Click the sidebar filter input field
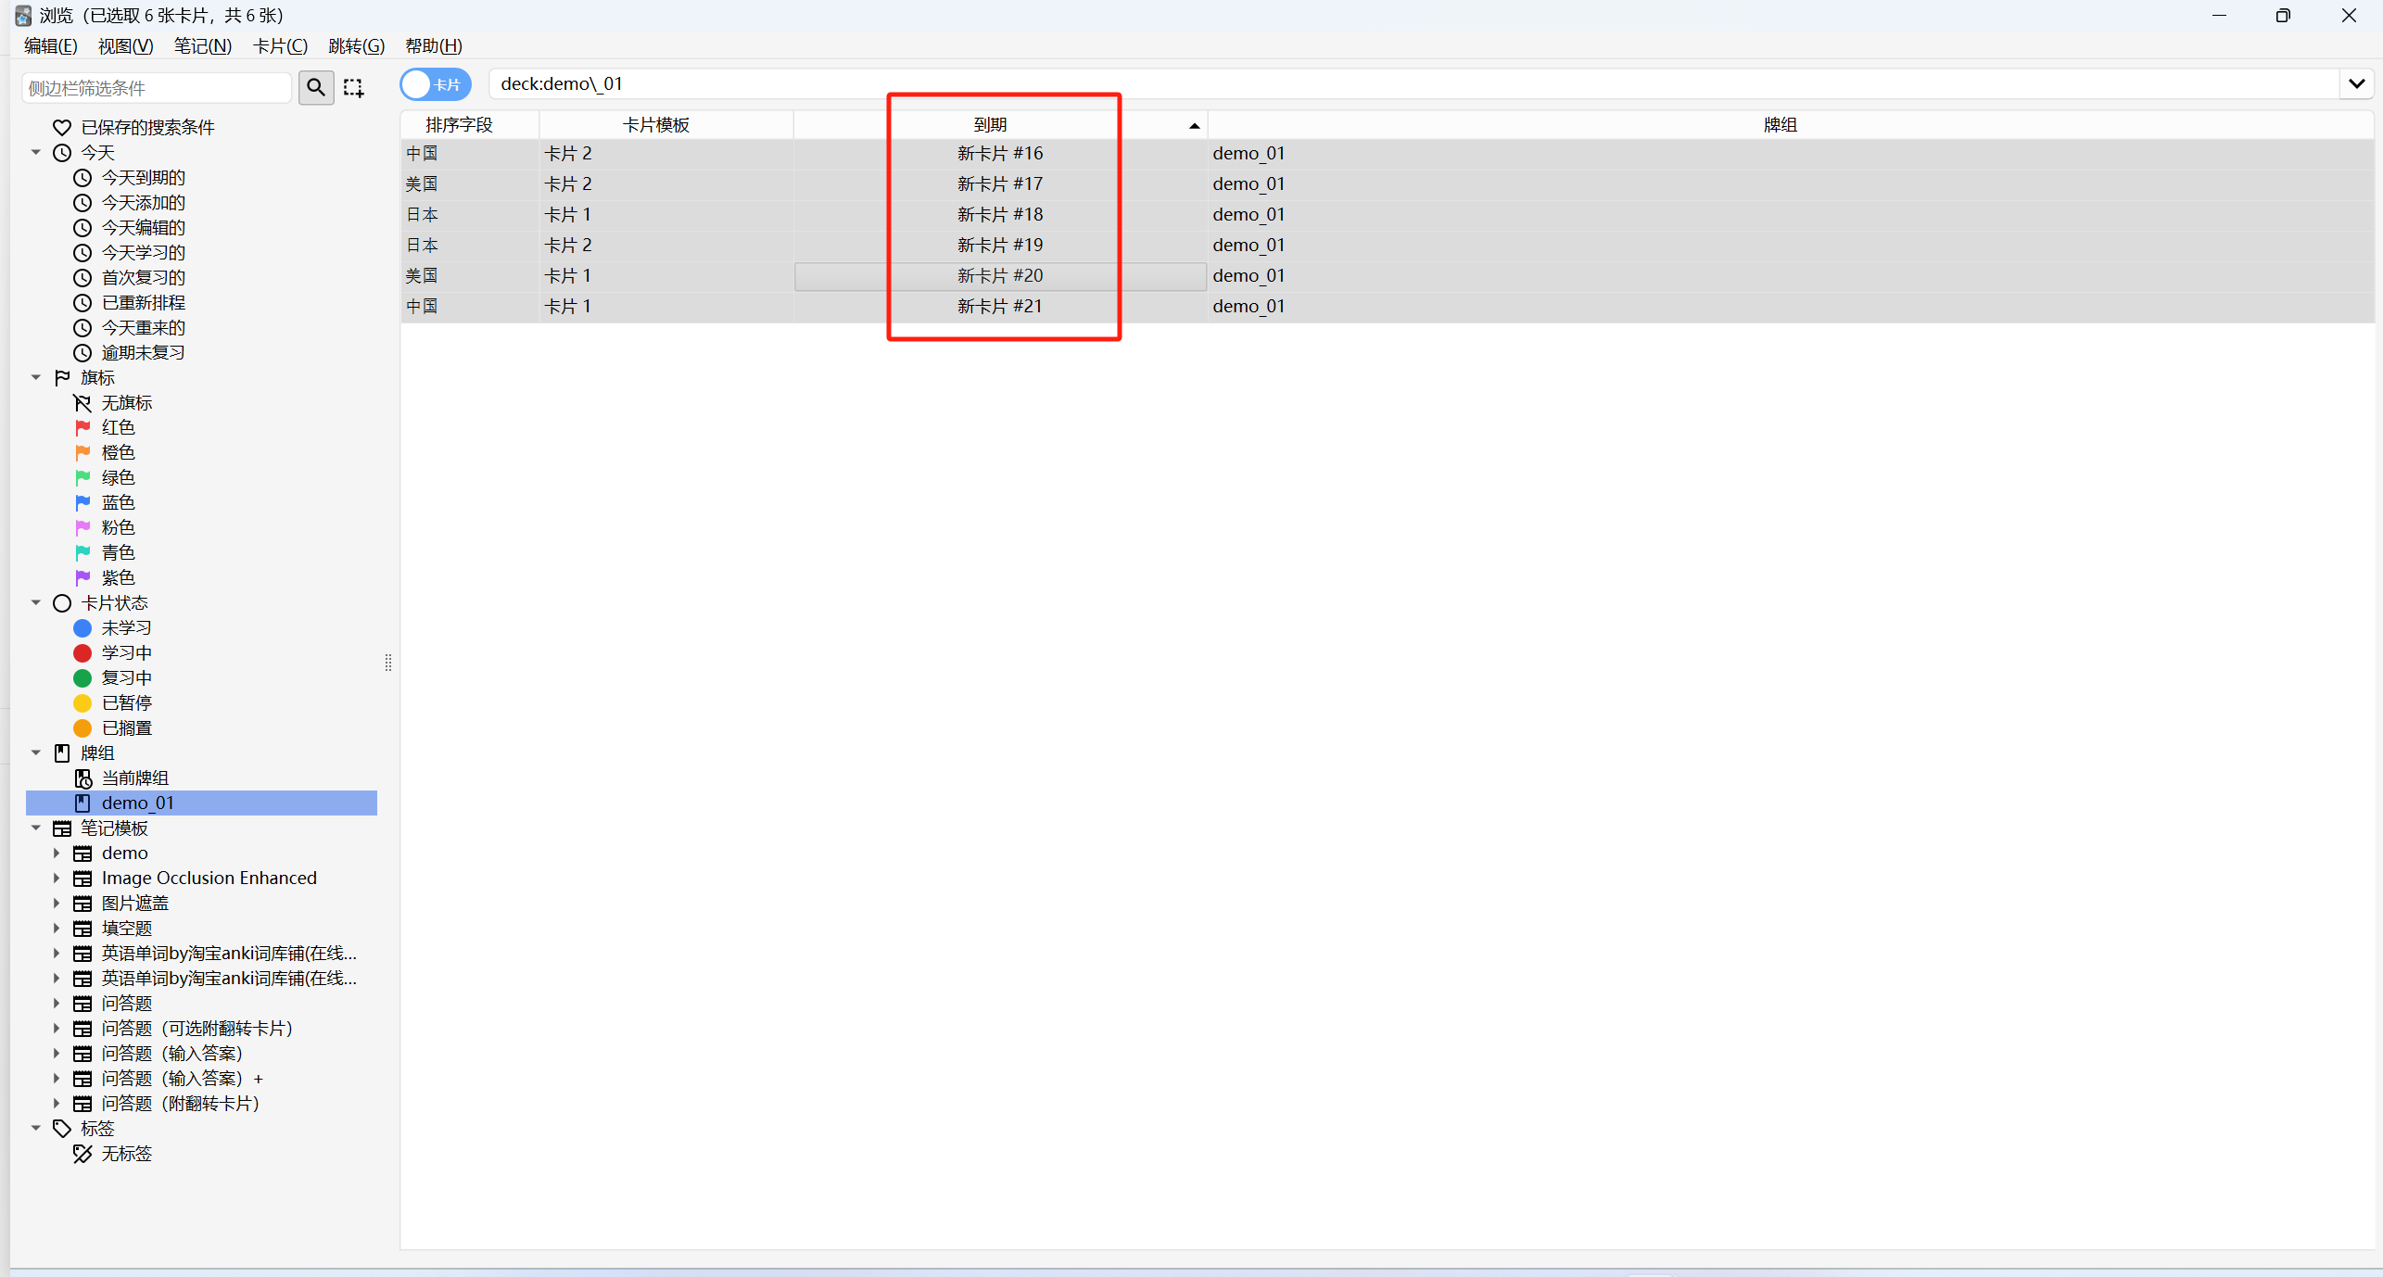 point(156,87)
